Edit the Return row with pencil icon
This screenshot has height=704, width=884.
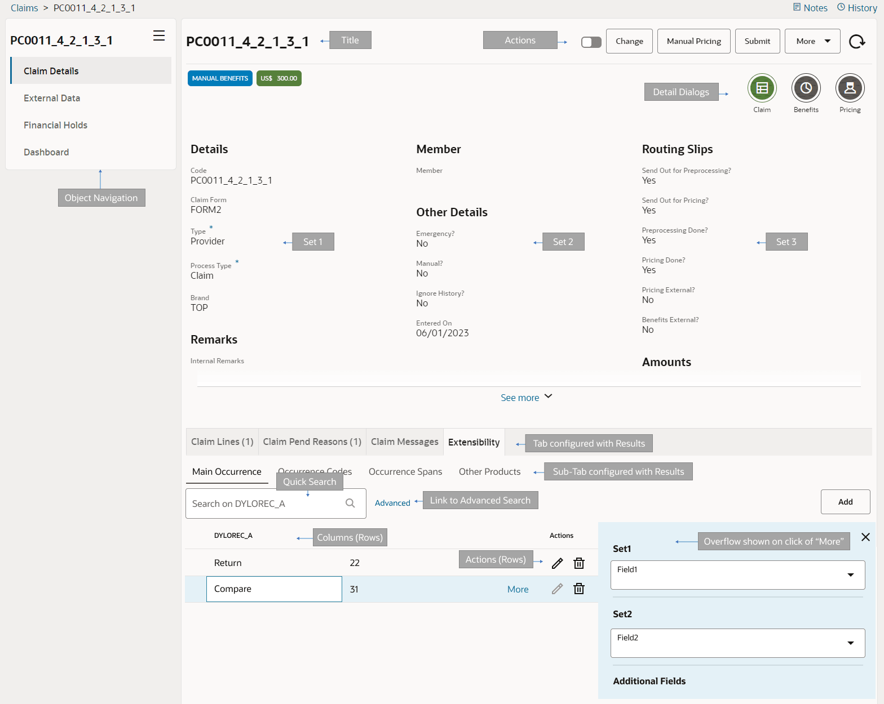click(x=557, y=563)
